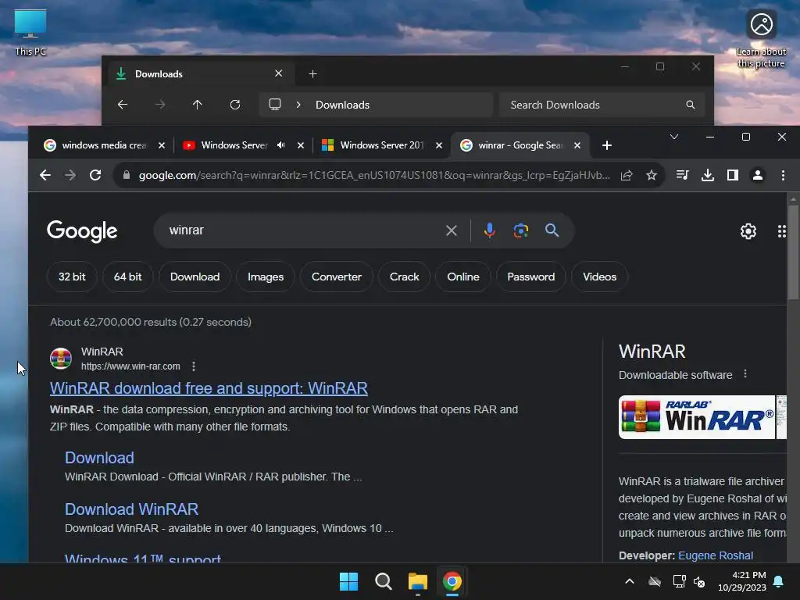
Task: Clear the Google search box
Action: 452,230
